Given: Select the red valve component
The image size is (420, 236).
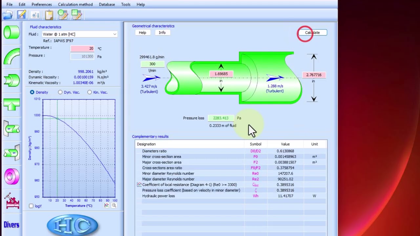Looking at the screenshot, I should click(x=12, y=201).
